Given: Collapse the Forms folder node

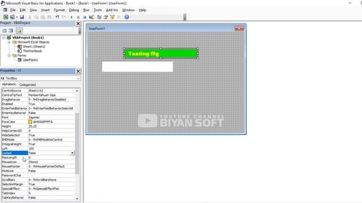Looking at the screenshot, I should coord(9,55).
